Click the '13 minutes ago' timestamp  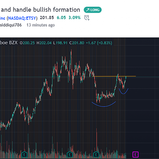click(x=41, y=25)
